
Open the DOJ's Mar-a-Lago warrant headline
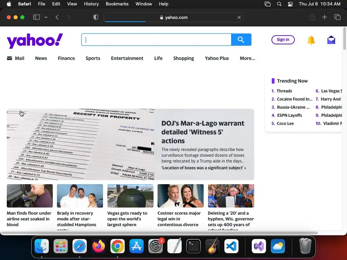tap(203, 132)
